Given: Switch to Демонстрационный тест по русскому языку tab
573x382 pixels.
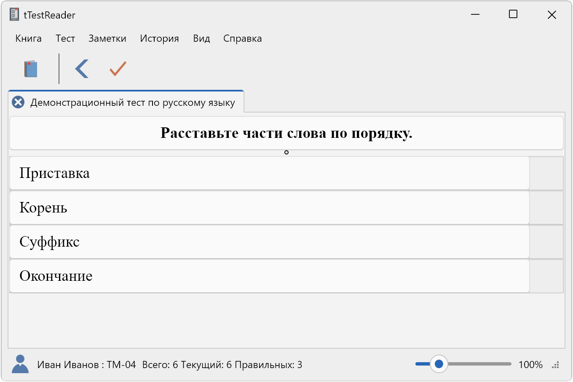Looking at the screenshot, I should click(133, 103).
